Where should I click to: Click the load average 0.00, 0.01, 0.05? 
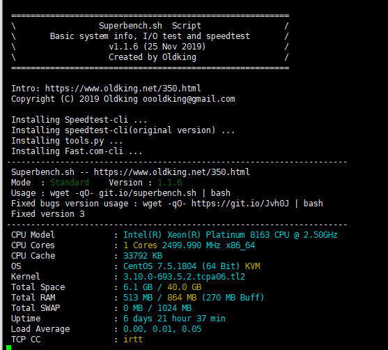click(x=162, y=329)
